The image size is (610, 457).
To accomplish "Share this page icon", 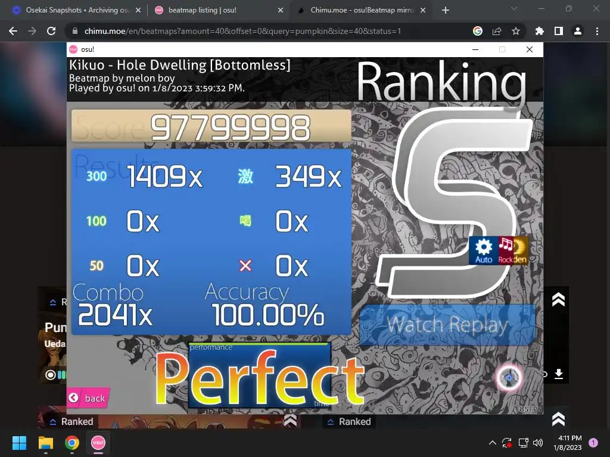I will [497, 31].
